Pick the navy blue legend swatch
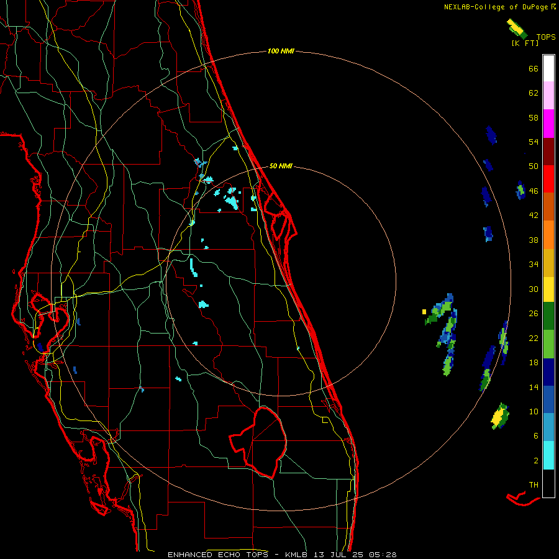 (548, 372)
